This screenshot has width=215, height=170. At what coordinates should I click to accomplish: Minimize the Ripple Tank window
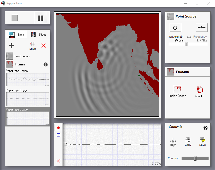pyautogui.click(x=185, y=3)
